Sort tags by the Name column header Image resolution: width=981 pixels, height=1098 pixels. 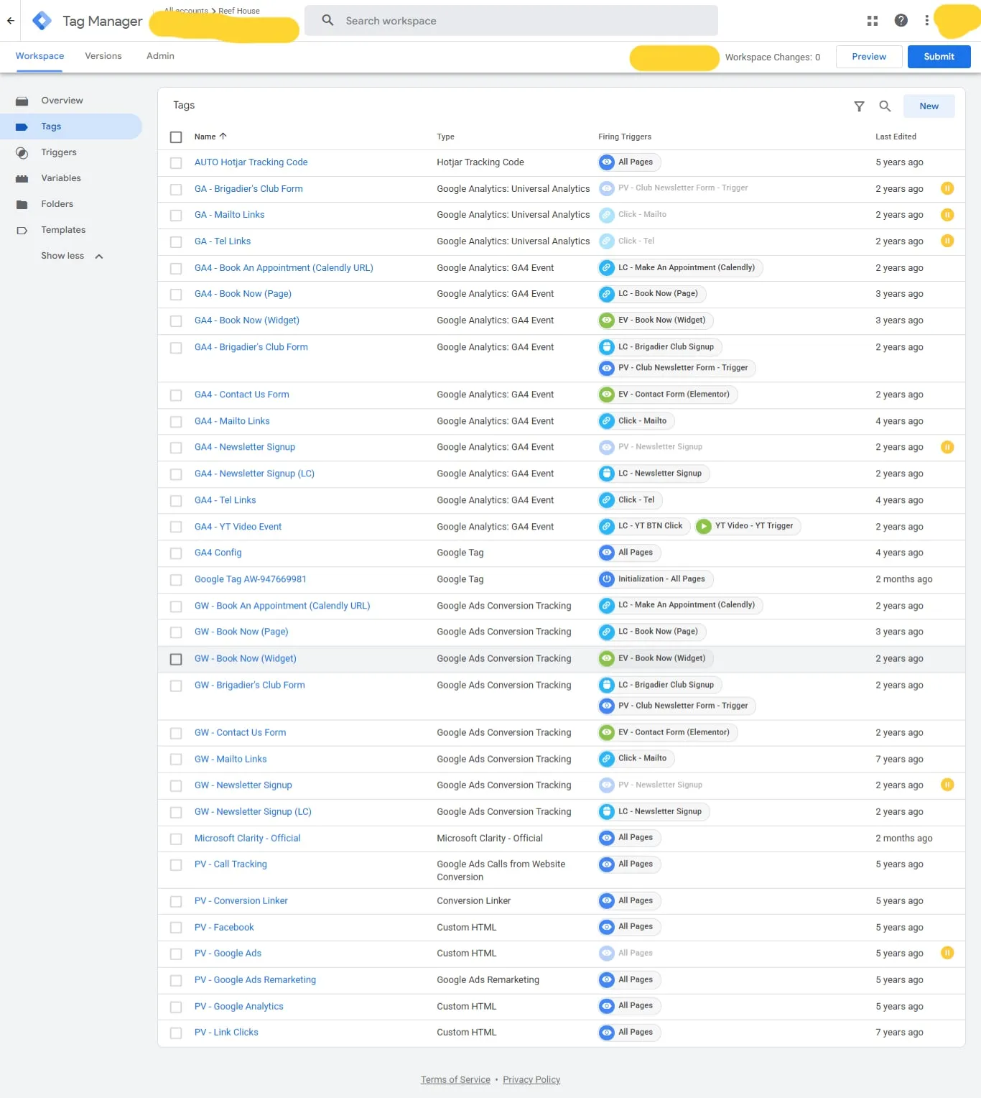pyautogui.click(x=210, y=137)
